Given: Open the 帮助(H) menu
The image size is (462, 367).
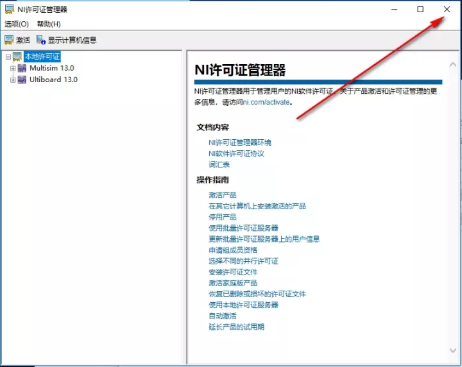Looking at the screenshot, I should [49, 24].
